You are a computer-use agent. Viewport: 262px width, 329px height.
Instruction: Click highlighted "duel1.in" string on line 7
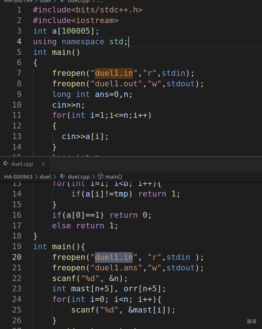pos(114,73)
